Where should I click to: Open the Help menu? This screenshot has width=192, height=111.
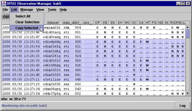click(x=63, y=10)
